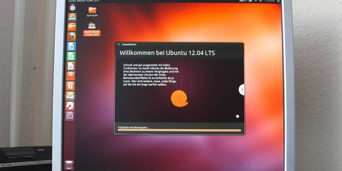The height and width of the screenshot is (171, 342).
Task: Expand 'Dateien werden kopiert ...' details
Action: tap(134, 127)
